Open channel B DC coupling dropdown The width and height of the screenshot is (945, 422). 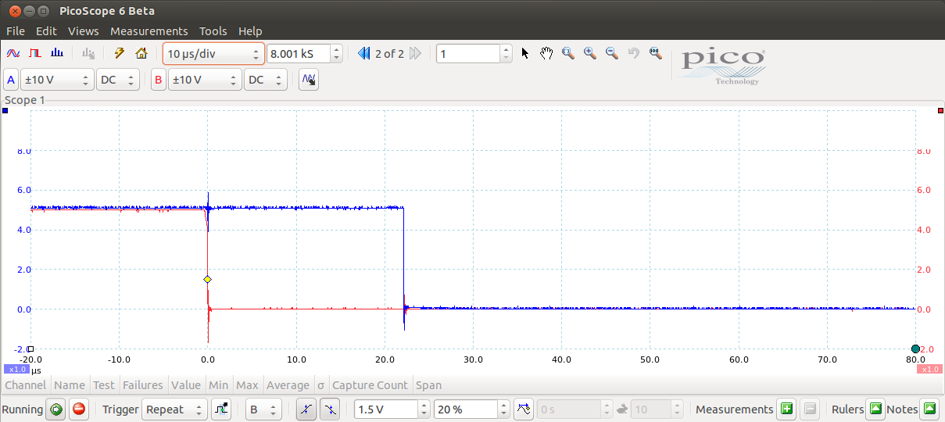[266, 80]
